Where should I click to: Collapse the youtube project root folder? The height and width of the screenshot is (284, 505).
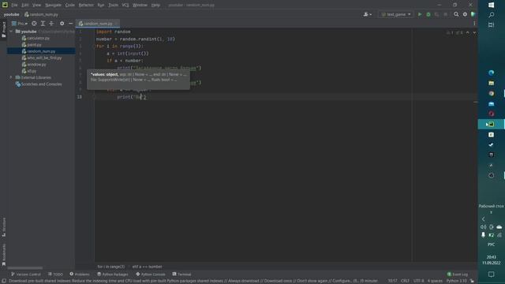(x=11, y=32)
